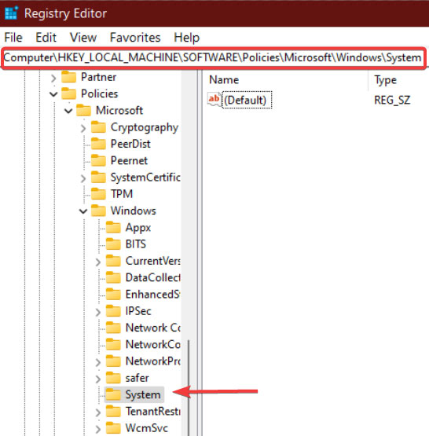Expand the Cryptography key
Screen dimensions: 429x436
pyautogui.click(x=83, y=128)
